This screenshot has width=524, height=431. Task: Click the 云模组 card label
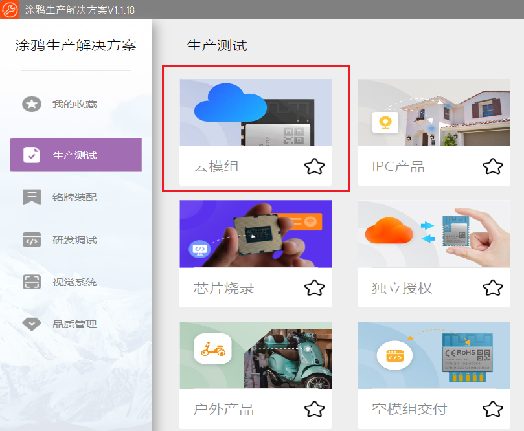click(216, 166)
